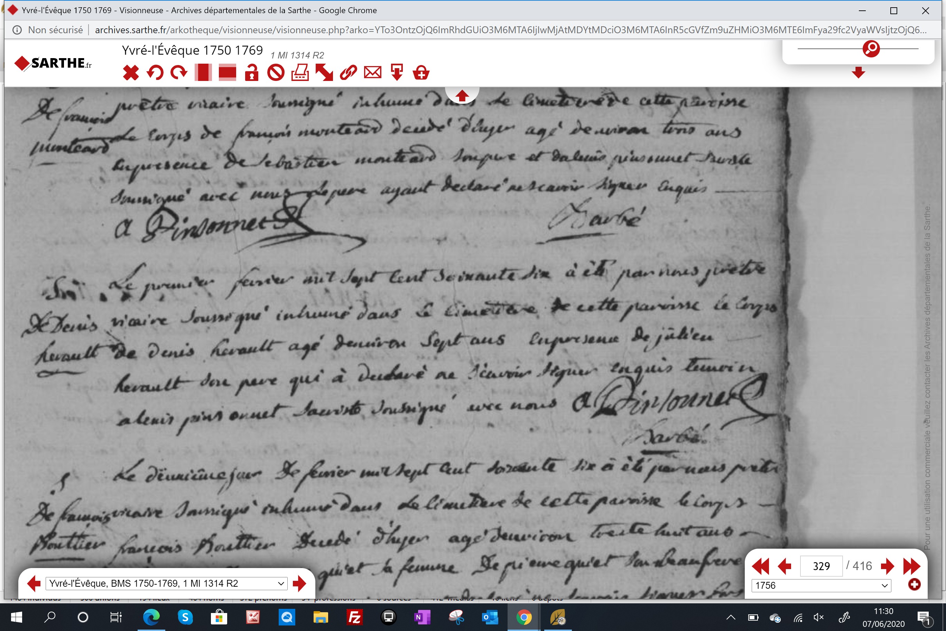The height and width of the screenshot is (631, 946).
Task: Copy the permalink using the chain icon
Action: click(348, 73)
